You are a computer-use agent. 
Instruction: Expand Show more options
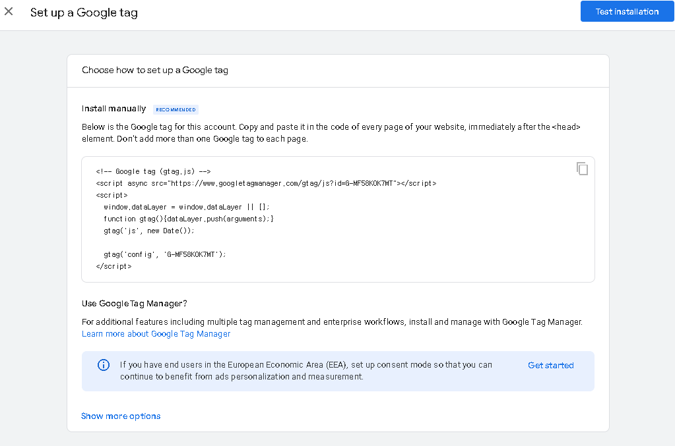tap(121, 416)
